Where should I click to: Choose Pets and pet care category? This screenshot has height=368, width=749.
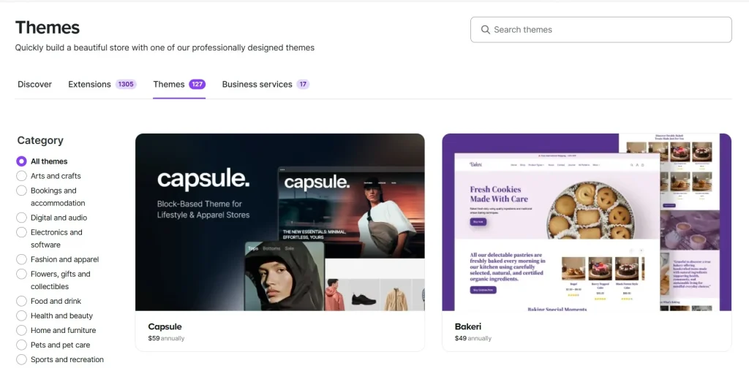point(21,345)
